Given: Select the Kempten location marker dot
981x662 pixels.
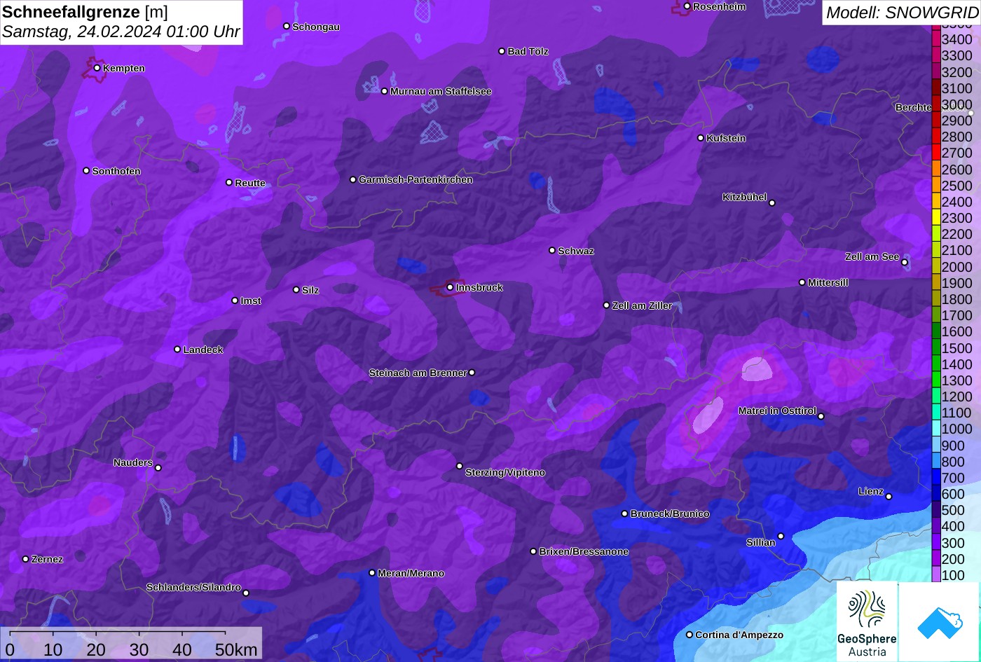Looking at the screenshot, I should 97,68.
